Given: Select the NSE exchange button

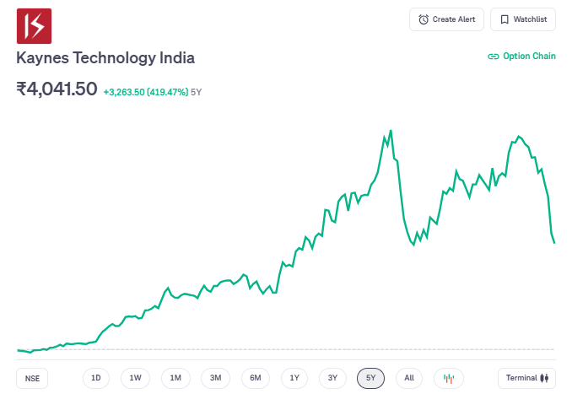Looking at the screenshot, I should click(32, 379).
